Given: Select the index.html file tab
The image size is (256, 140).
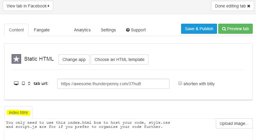Looking at the screenshot, I should point(18,112).
